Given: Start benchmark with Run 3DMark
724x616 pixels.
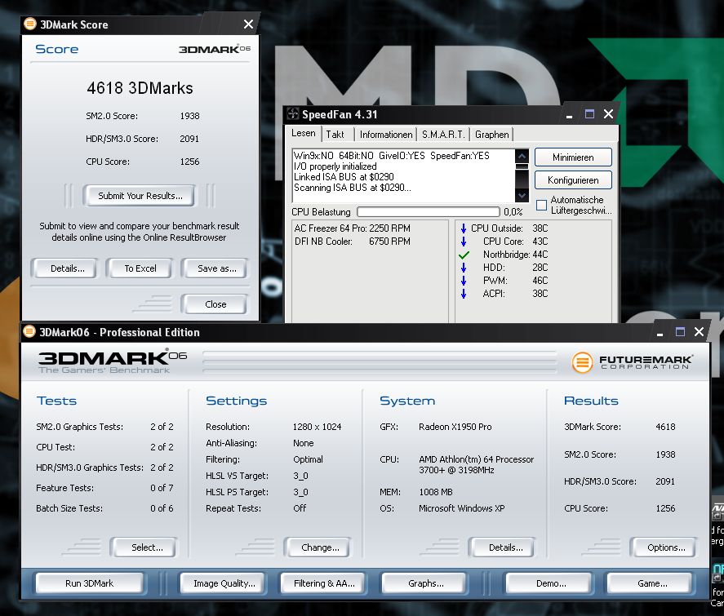Looking at the screenshot, I should pyautogui.click(x=90, y=583).
